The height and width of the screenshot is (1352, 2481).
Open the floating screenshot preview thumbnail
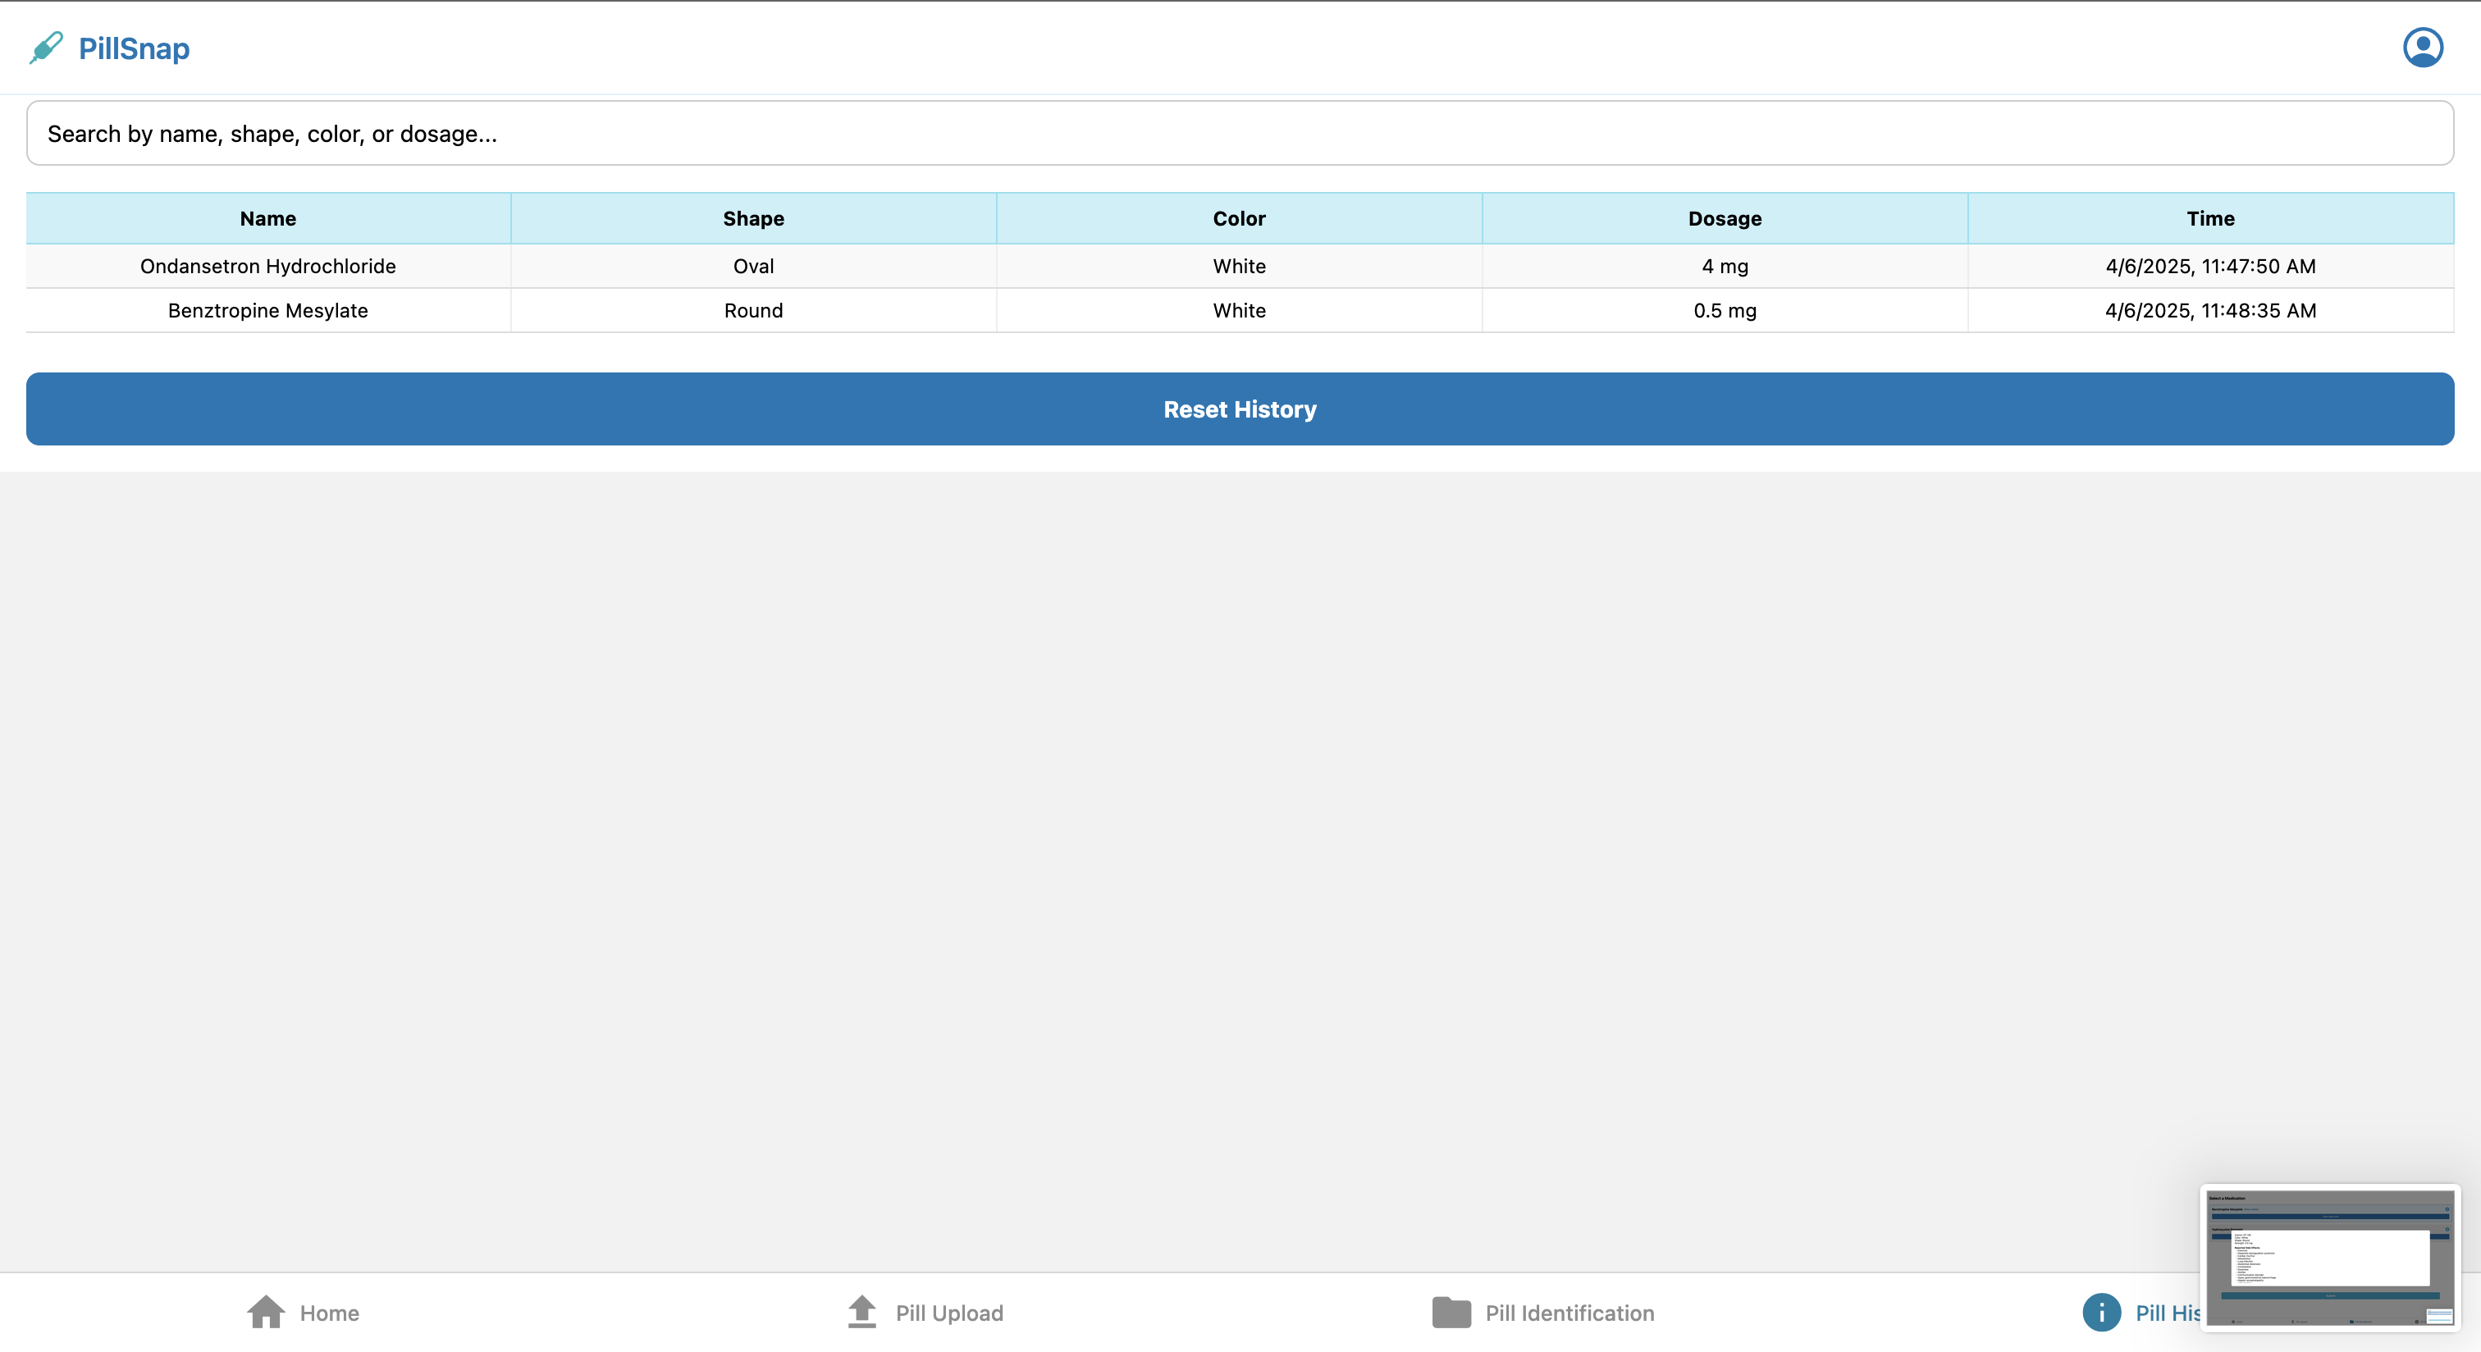2330,1257
